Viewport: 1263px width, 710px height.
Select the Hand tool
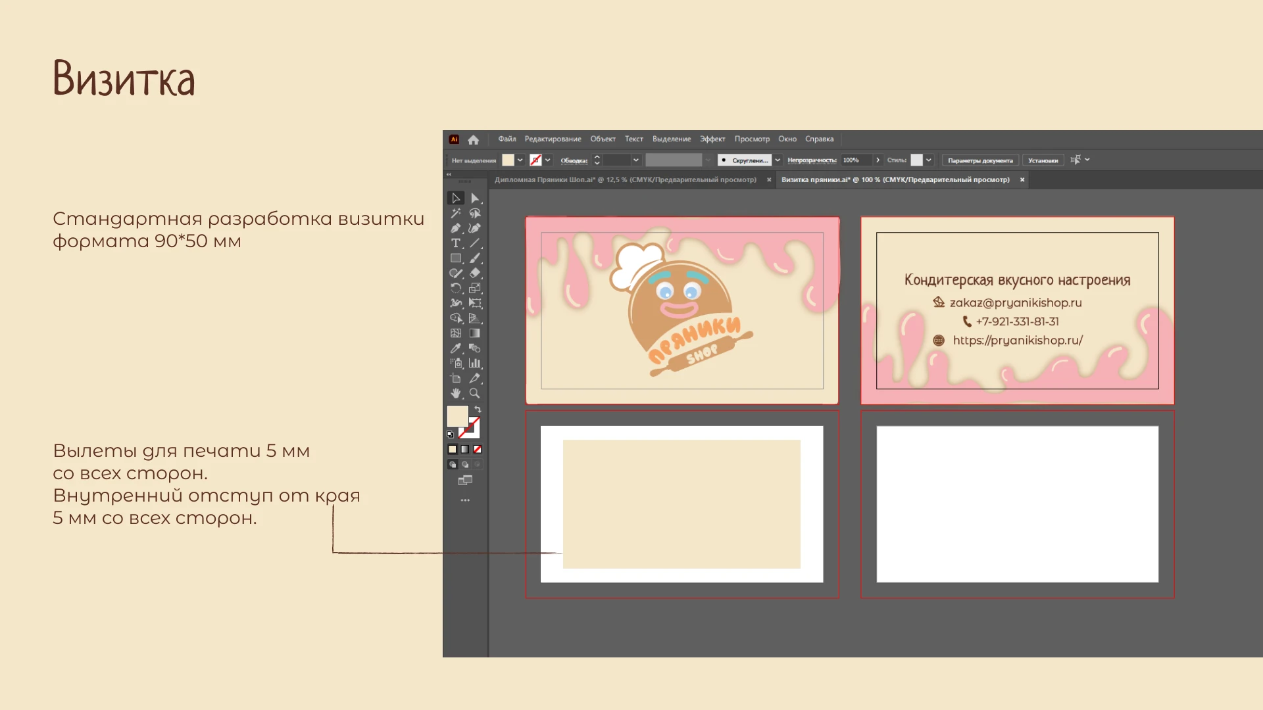coord(455,393)
